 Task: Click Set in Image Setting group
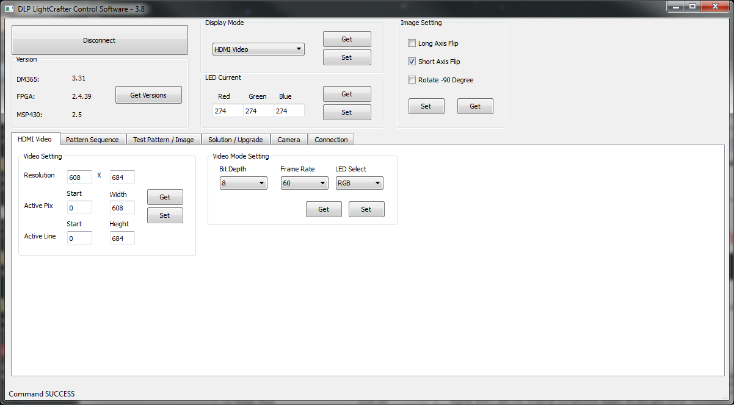coord(426,106)
